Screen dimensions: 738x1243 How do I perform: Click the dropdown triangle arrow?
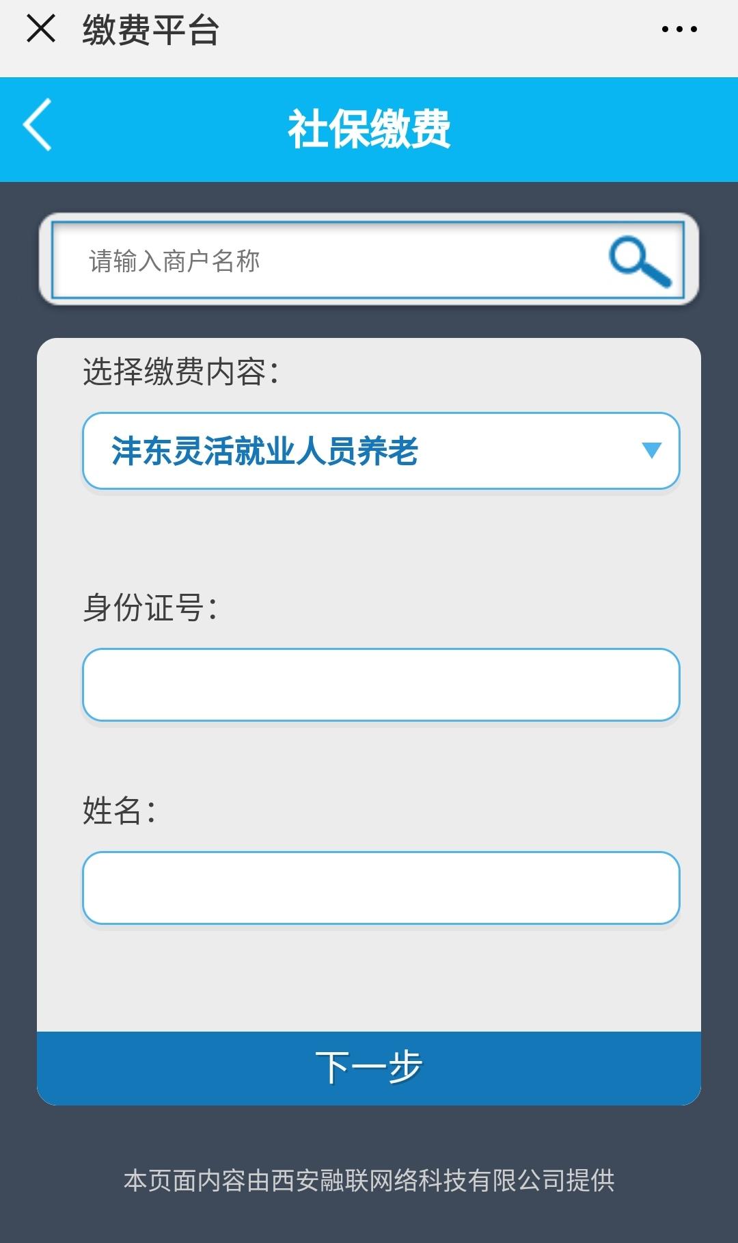[652, 450]
